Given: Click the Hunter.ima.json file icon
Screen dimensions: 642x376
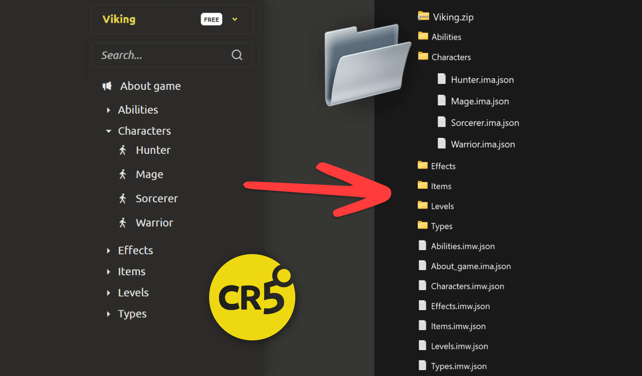Looking at the screenshot, I should [x=442, y=79].
